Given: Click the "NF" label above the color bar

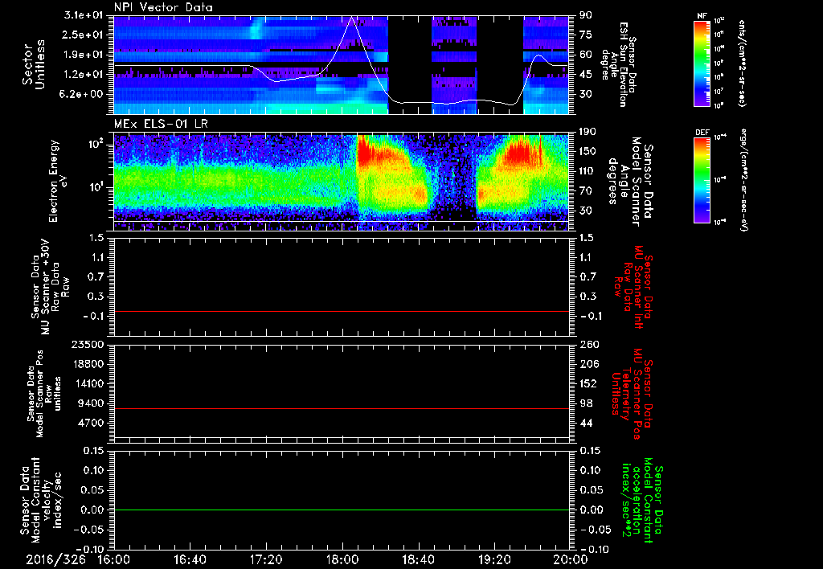Looking at the screenshot, I should (x=702, y=16).
